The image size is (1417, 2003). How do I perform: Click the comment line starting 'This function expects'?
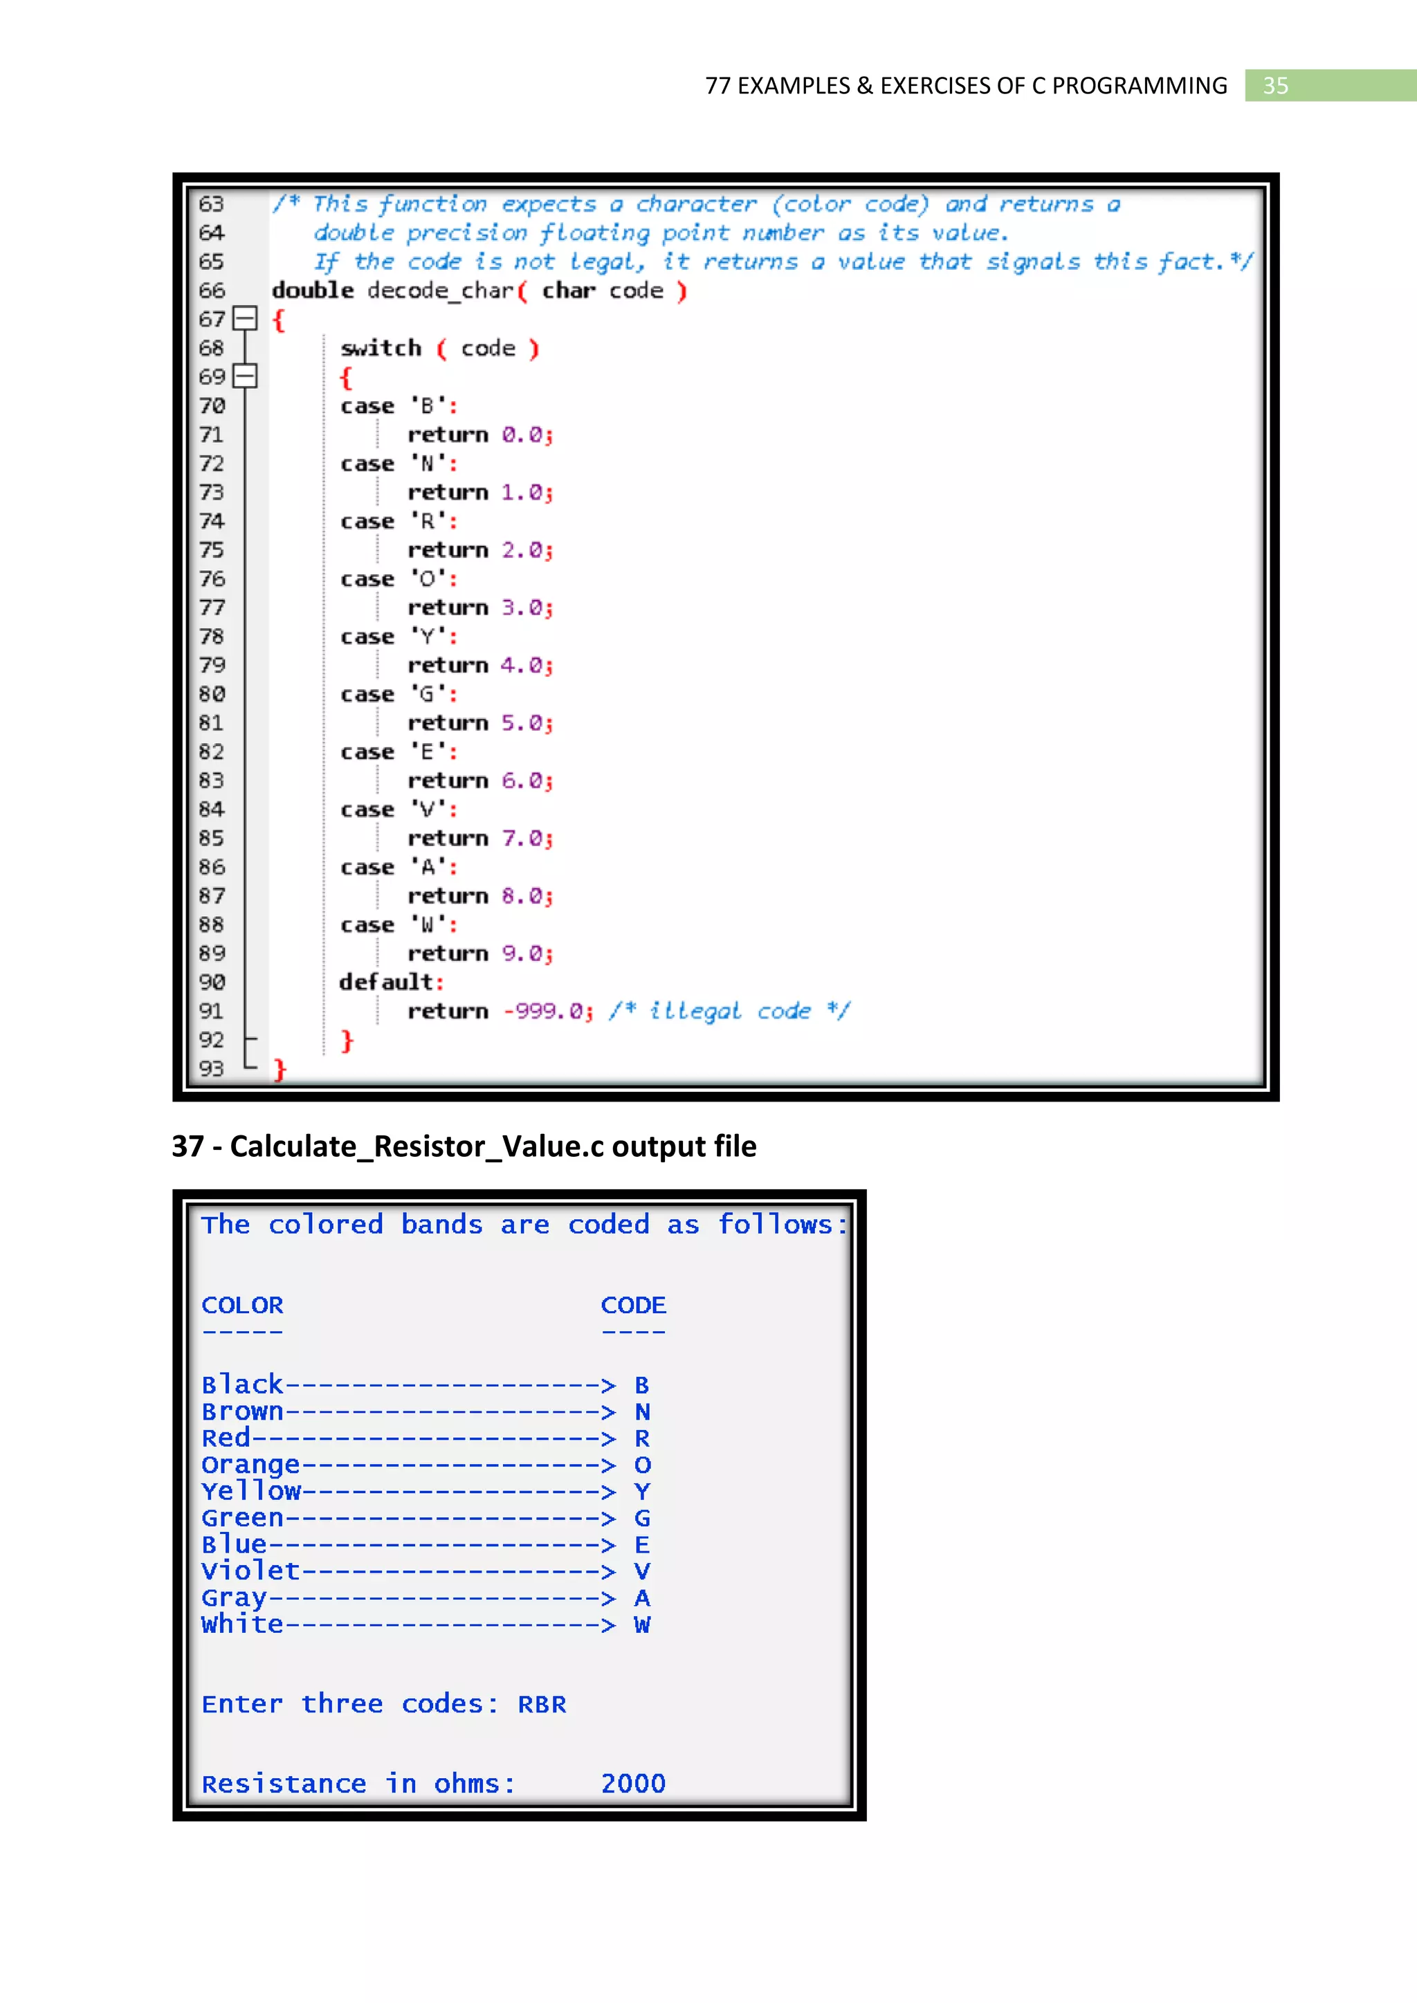[696, 204]
